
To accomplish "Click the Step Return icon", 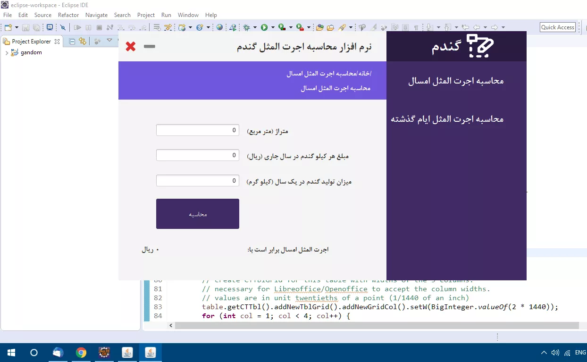I will click(x=143, y=27).
